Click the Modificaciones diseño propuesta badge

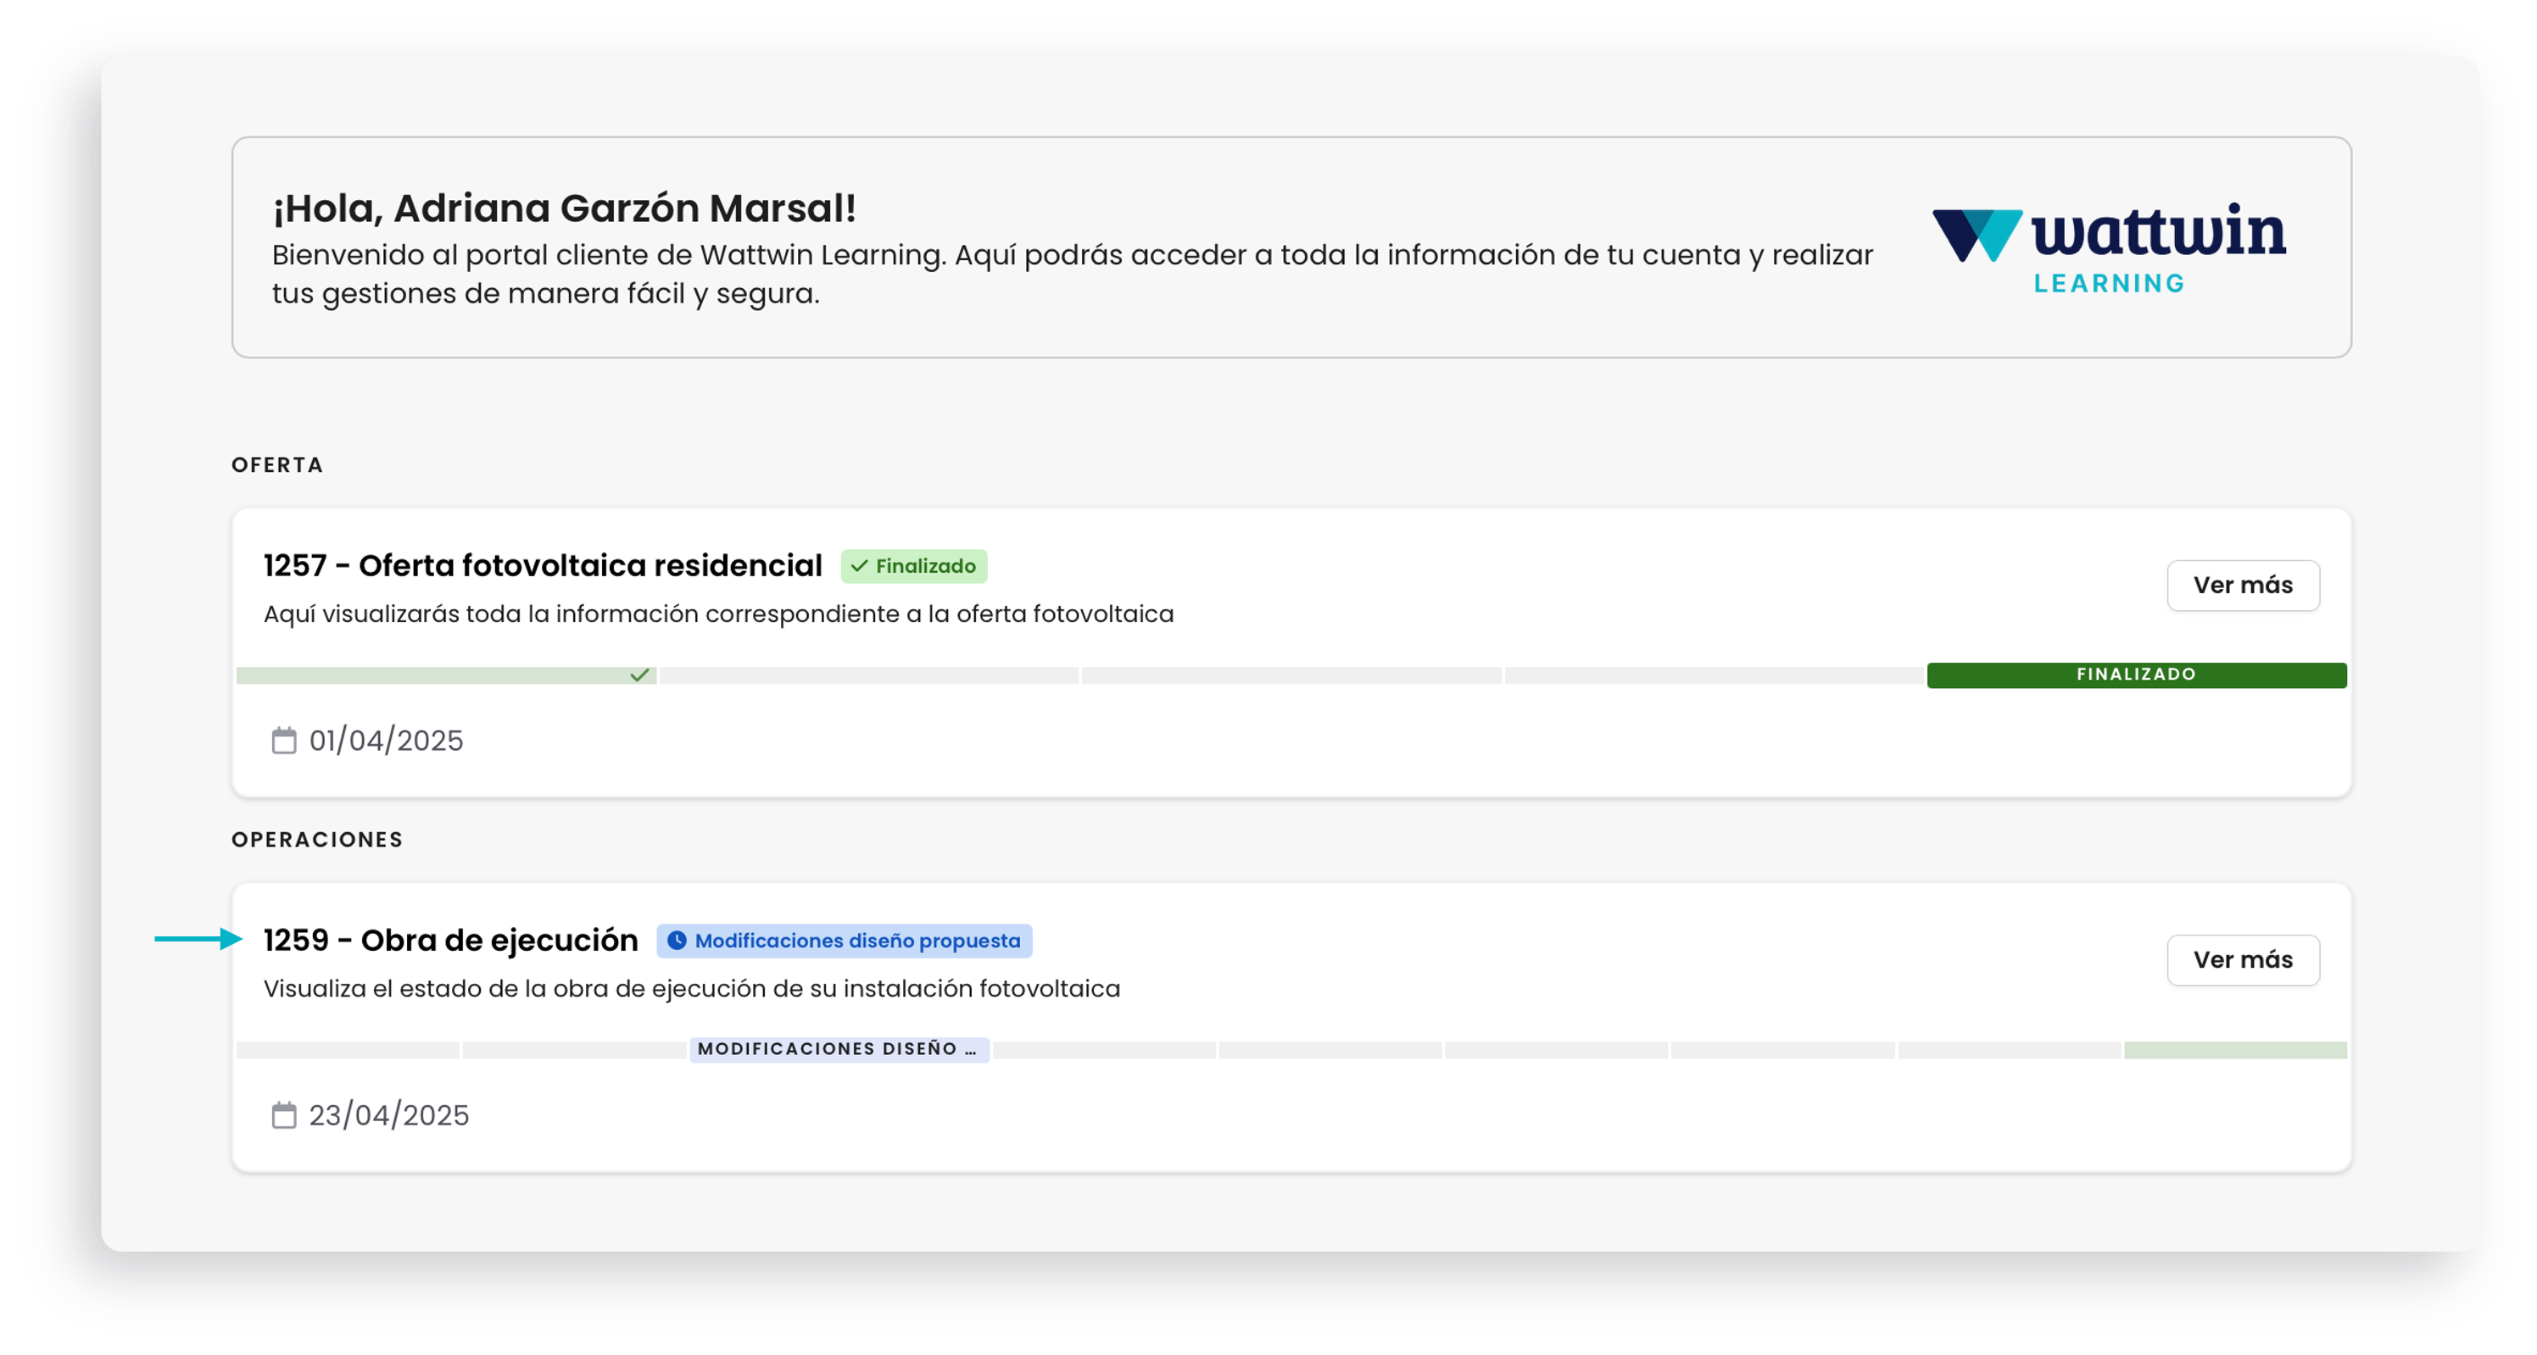pos(844,941)
